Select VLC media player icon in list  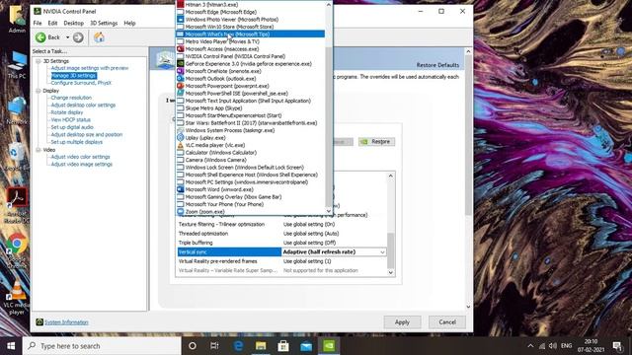click(x=180, y=145)
